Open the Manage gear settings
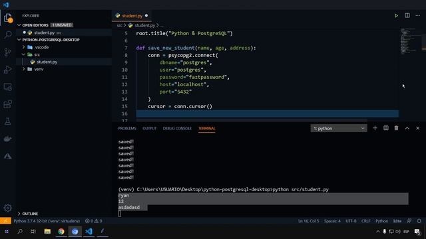 point(7,208)
